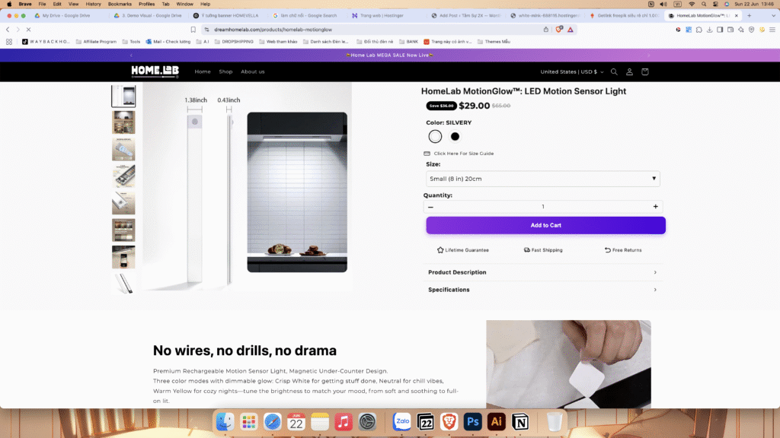
Task: Open Wi-Fi status in menu bar
Action: pos(692,4)
